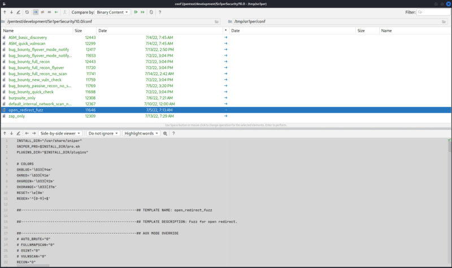Image resolution: width=452 pixels, height=268 pixels.
Task: Click the pencil edit-source icon in top toolbar
Action: point(19,12)
